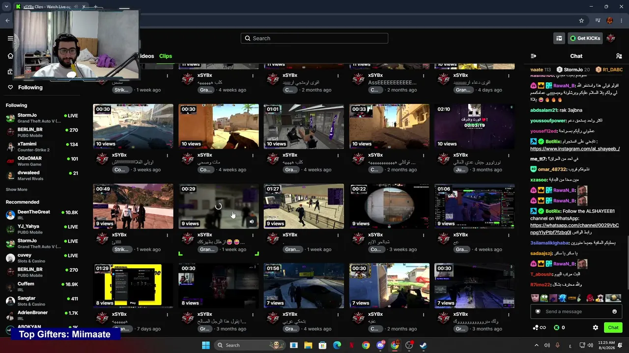
Task: Open Netflix from the taskbar
Action: 351,345
